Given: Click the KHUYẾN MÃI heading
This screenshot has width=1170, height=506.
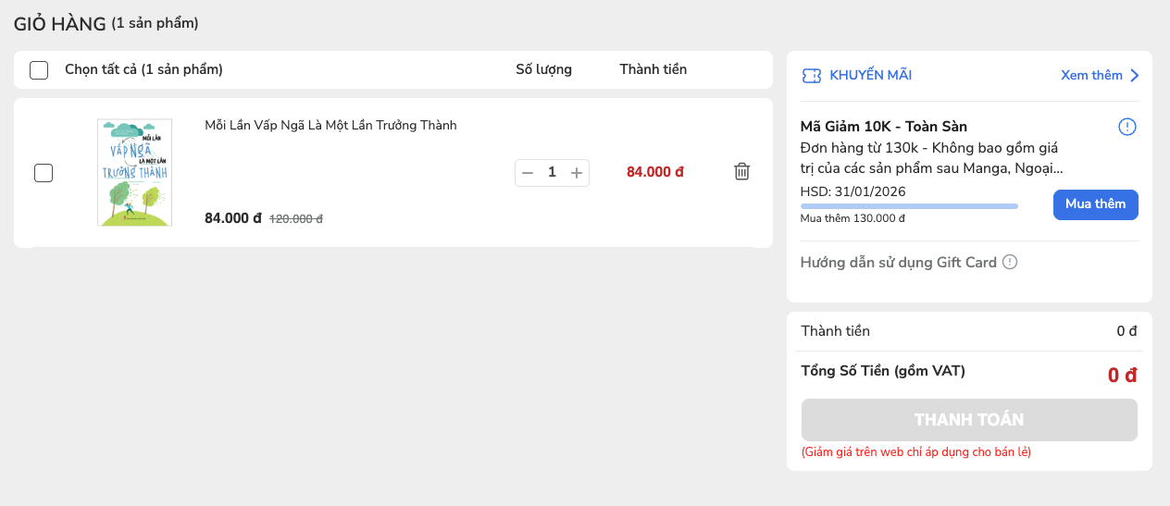Looking at the screenshot, I should [870, 76].
